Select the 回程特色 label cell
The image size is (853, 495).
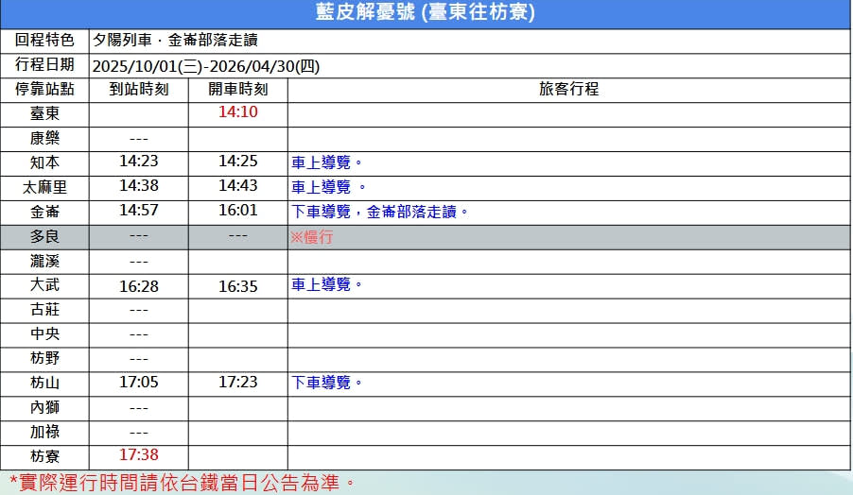coord(44,41)
